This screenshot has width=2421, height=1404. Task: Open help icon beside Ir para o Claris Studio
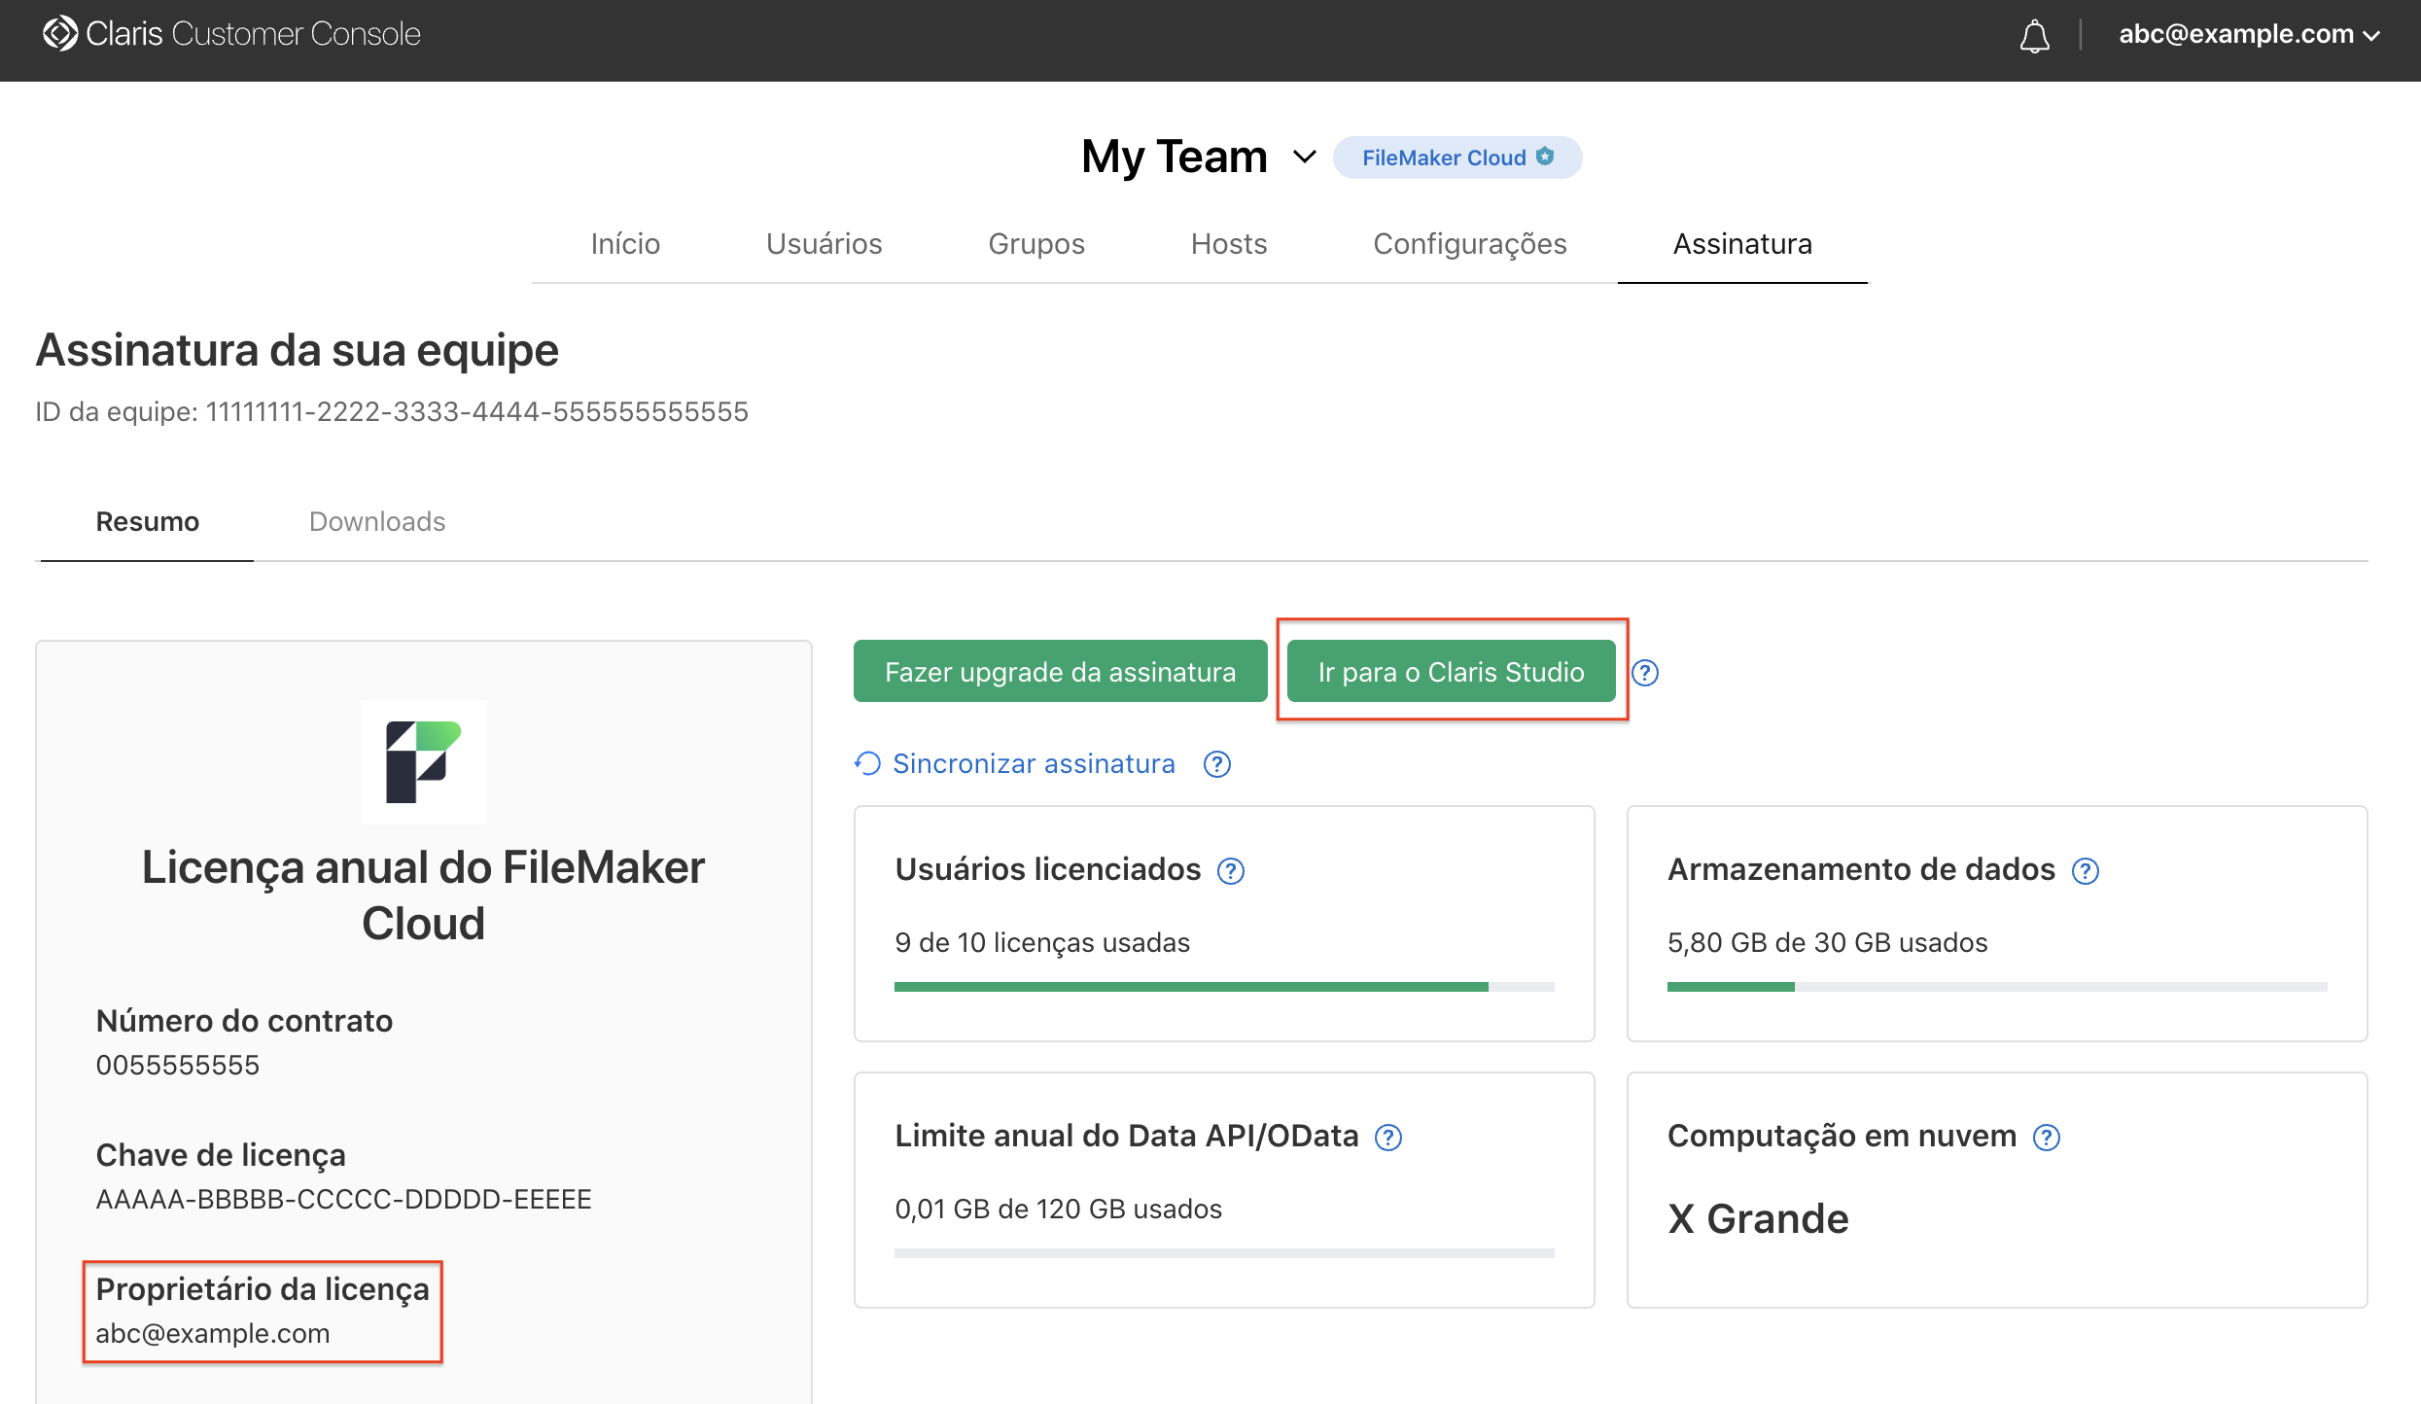point(1645,673)
